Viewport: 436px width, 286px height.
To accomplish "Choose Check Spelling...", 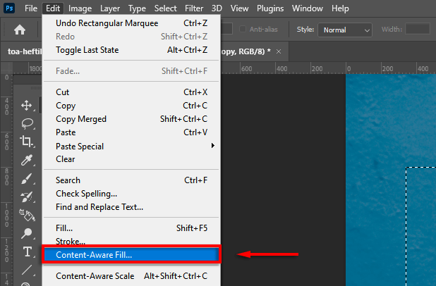I will click(131, 194).
